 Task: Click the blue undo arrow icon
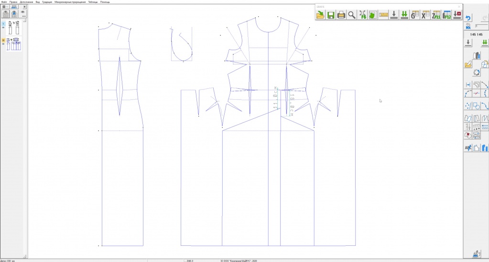click(x=468, y=19)
